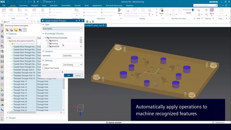Click Cancel in Create Feature Process dialog

click(78, 75)
